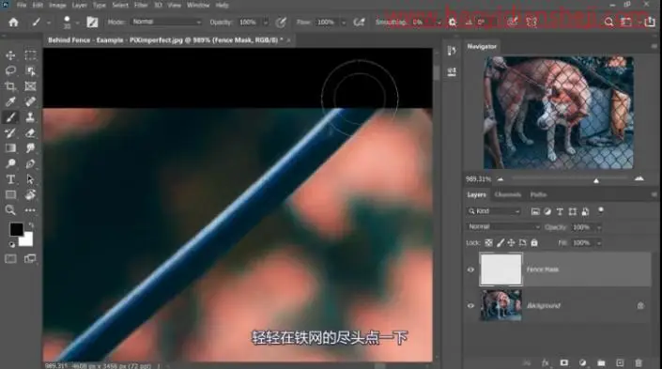This screenshot has width=662, height=369.
Task: Enable airbrush-style build-up icon
Action: point(359,22)
